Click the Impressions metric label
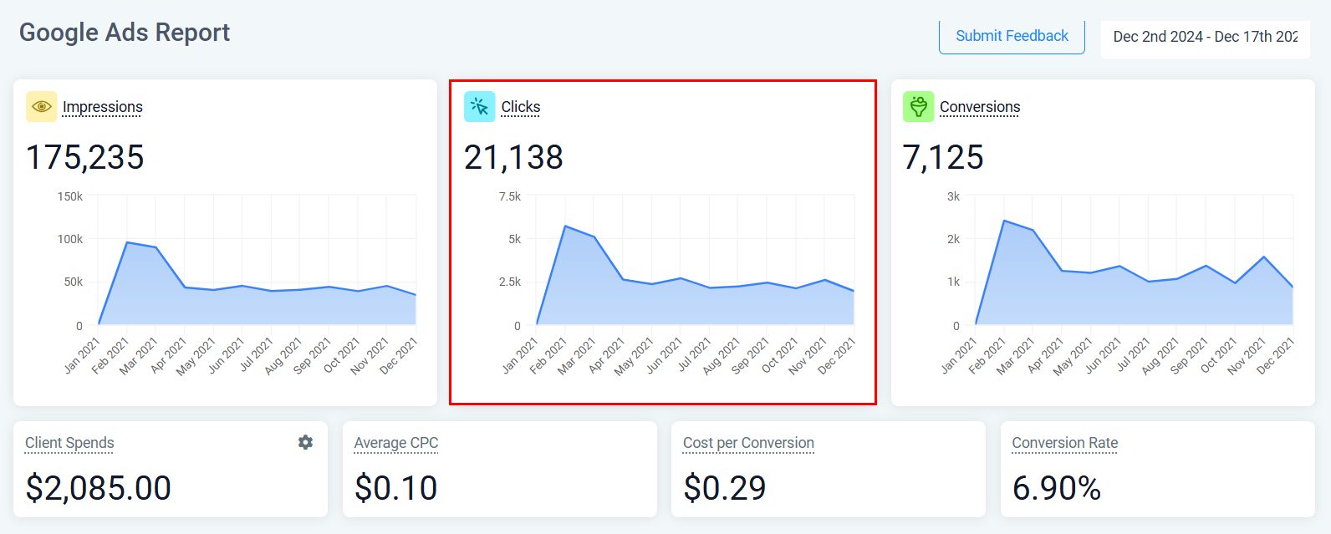 coord(103,107)
